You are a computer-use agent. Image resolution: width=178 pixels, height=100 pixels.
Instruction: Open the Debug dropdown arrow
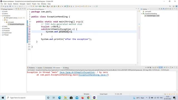click(38, 6)
